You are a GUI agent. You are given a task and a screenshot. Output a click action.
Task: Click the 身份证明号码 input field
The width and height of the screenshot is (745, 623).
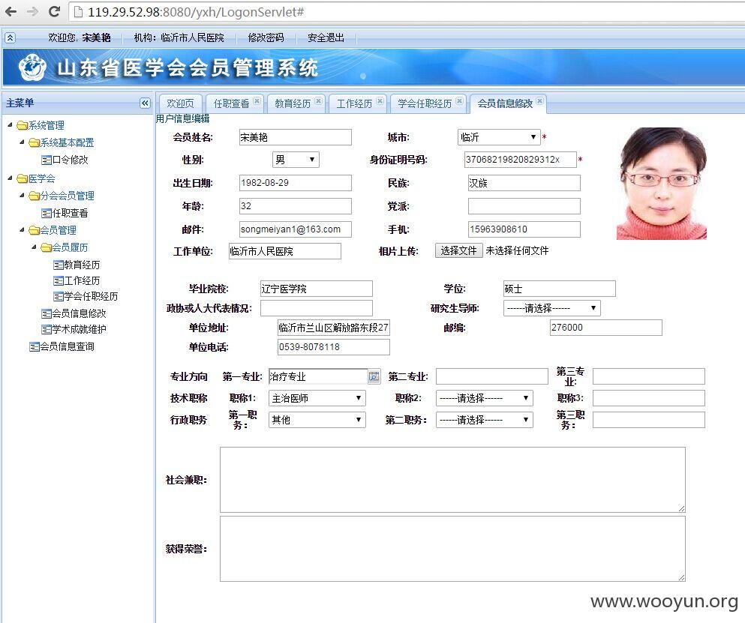pos(521,160)
